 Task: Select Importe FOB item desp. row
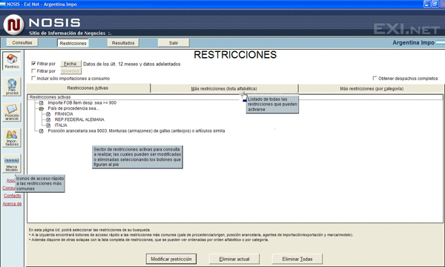[x=82, y=103]
